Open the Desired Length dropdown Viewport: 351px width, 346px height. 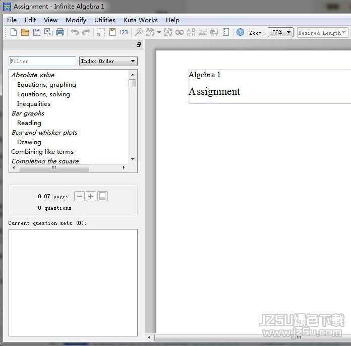(322, 33)
